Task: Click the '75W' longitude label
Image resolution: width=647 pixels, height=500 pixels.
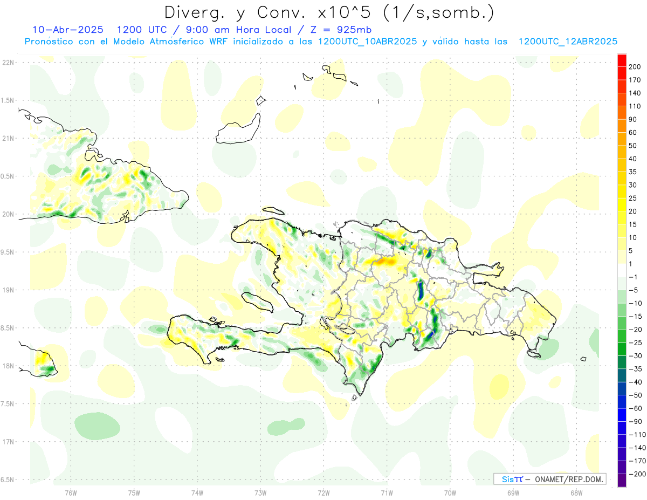Action: (x=134, y=492)
